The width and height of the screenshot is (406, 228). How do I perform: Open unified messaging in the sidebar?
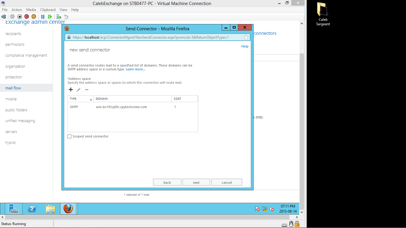[20, 121]
